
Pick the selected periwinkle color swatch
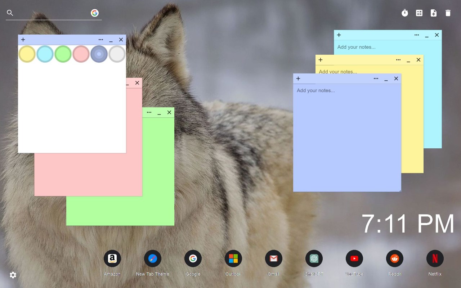coord(99,54)
